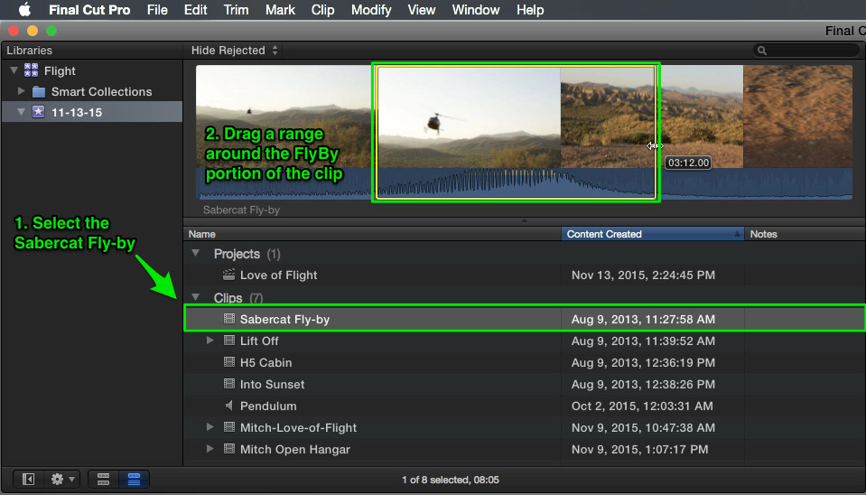The height and width of the screenshot is (495, 866).
Task: Select the Sabercat Fly-by clip name
Action: (284, 320)
